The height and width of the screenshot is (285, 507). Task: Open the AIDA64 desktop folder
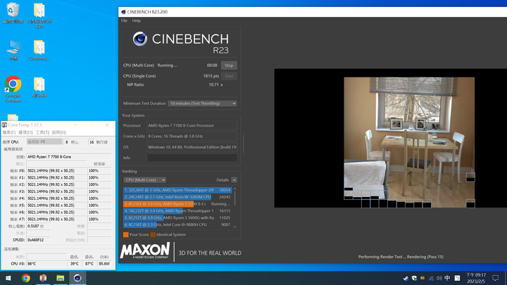tap(39, 87)
